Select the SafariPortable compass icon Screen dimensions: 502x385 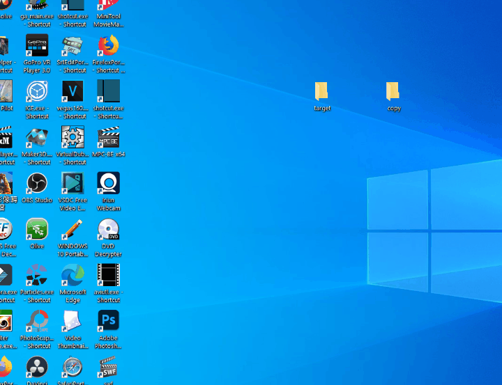(x=73, y=367)
